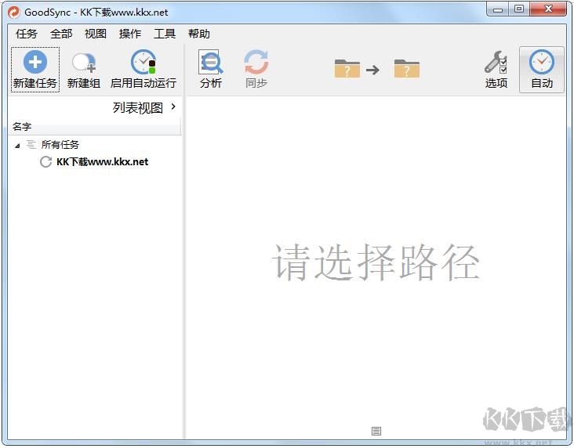Click the 启用自动运行 clock icon
The image size is (574, 448).
point(143,62)
